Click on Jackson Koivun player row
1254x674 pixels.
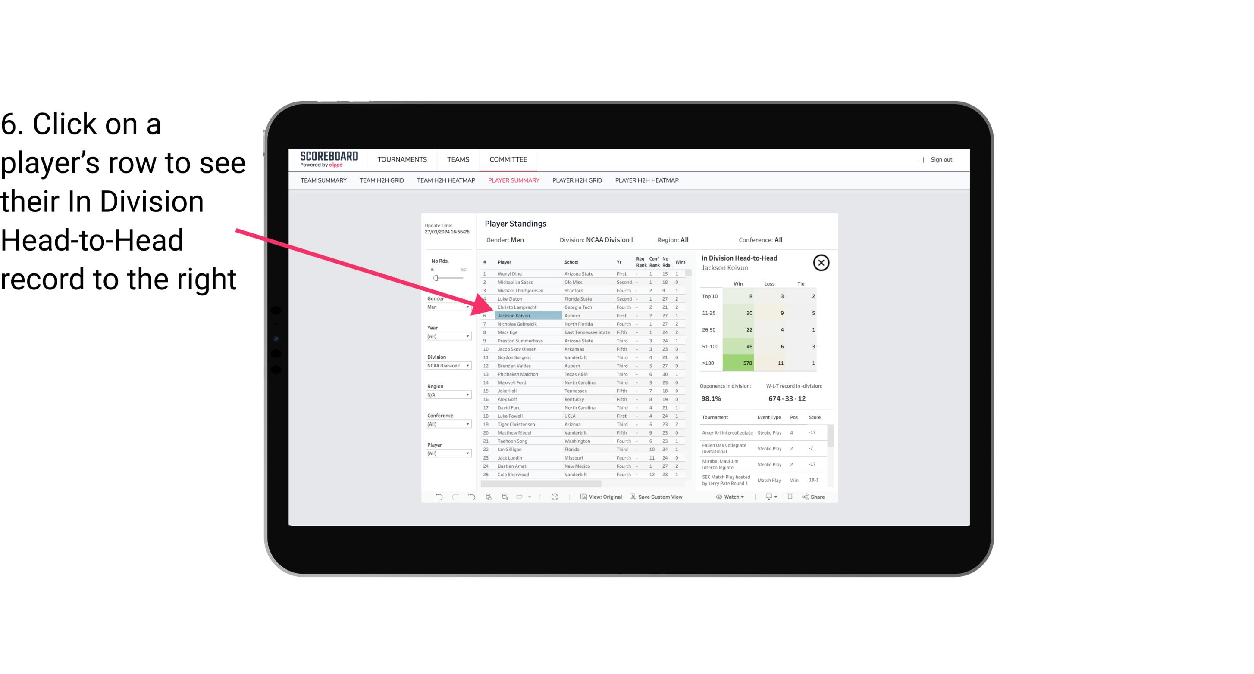tap(514, 315)
